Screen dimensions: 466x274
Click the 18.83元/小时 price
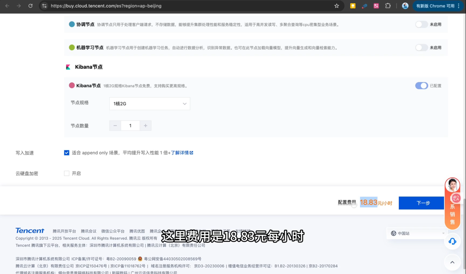coord(376,202)
